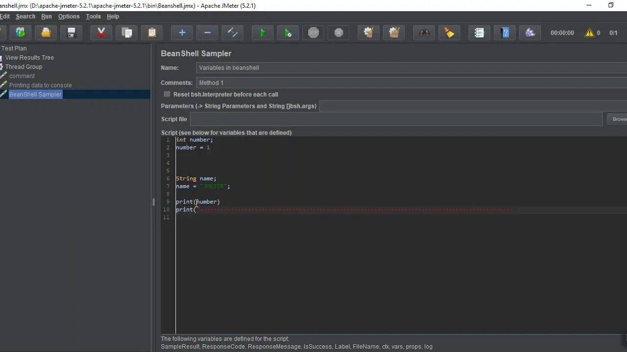The height and width of the screenshot is (352, 627).
Task: Copy the selected element icon
Action: click(127, 33)
